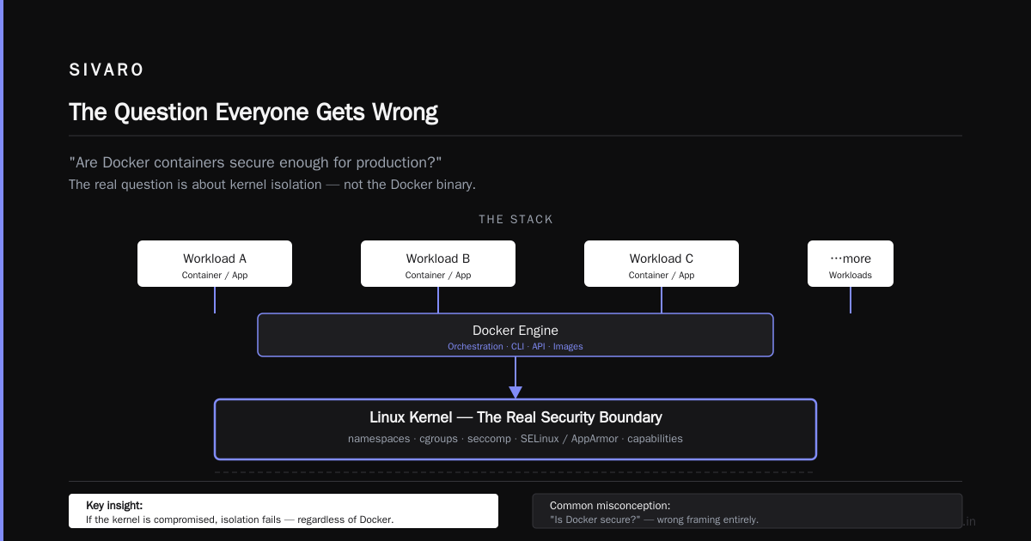The height and width of the screenshot is (541, 1031).
Task: Select the Workload C box
Action: pos(662,264)
